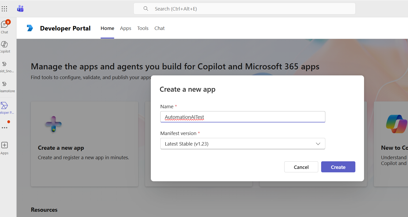Click the app Name text field
Image resolution: width=408 pixels, height=217 pixels.
[242, 117]
